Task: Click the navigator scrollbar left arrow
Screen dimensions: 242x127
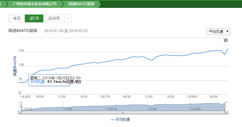Action: [x=20, y=112]
